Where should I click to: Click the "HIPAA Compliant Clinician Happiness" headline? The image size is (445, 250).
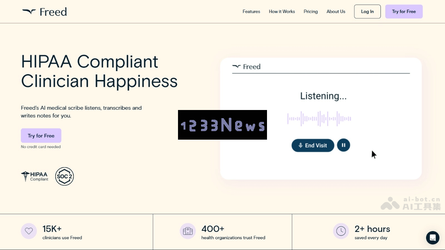pos(99,71)
